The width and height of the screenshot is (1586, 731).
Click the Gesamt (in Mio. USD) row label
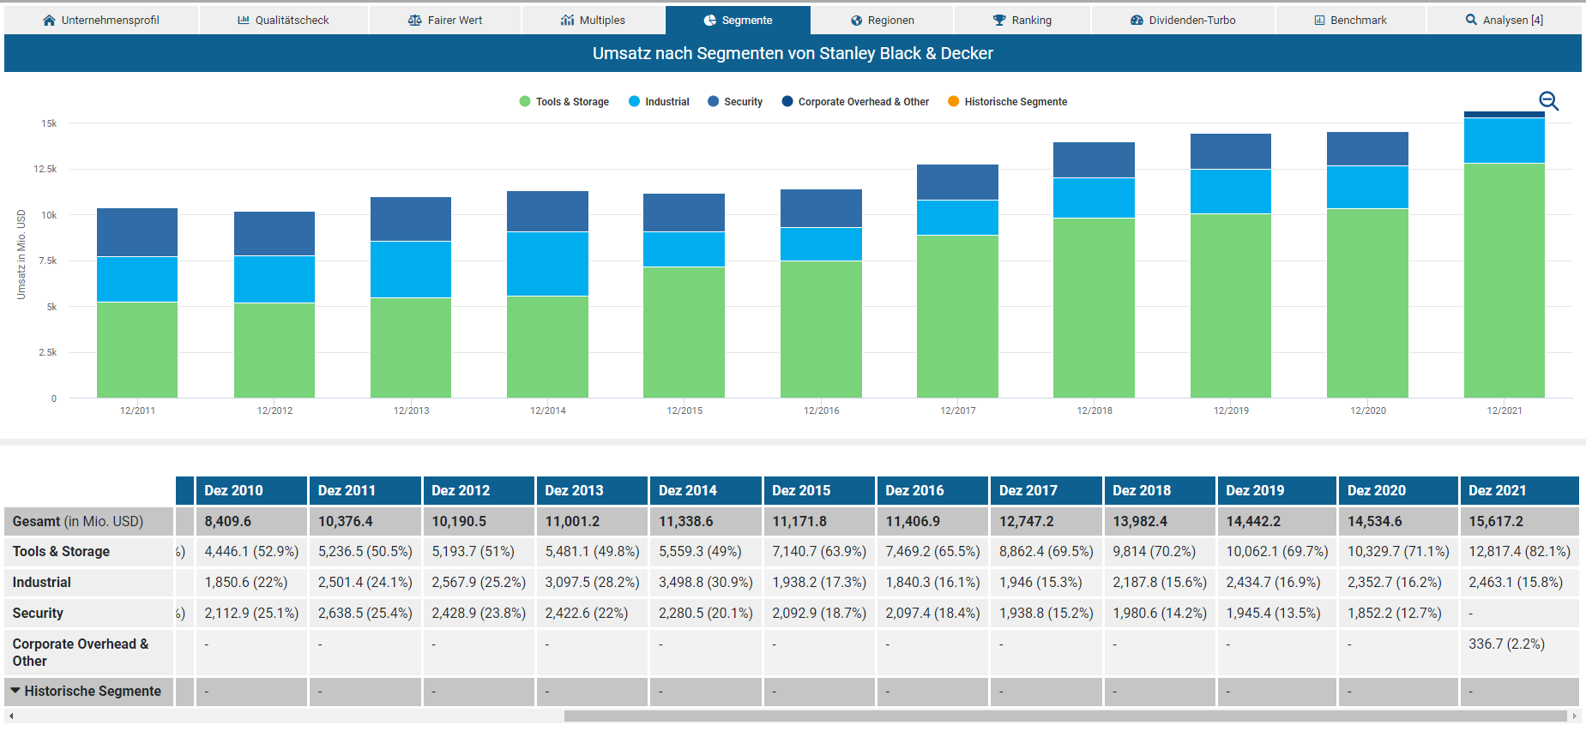tap(78, 521)
